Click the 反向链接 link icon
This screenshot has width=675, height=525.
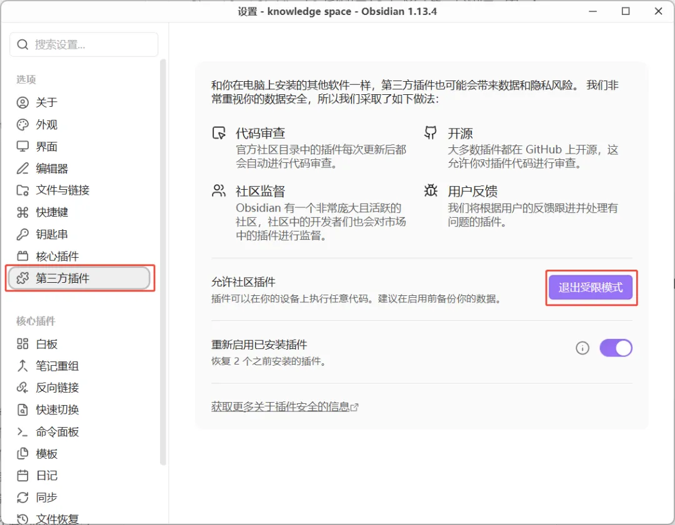(22, 388)
